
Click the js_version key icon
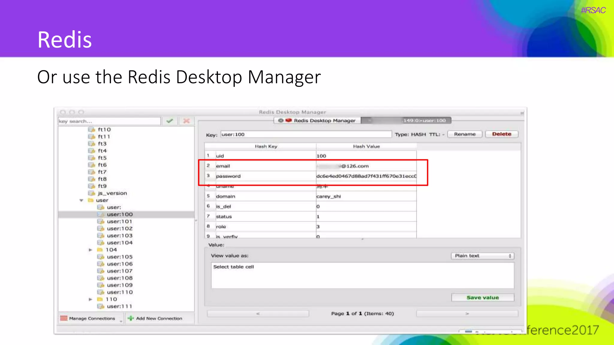tap(91, 193)
